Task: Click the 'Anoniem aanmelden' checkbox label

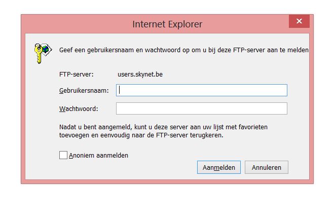Action: 98,156
